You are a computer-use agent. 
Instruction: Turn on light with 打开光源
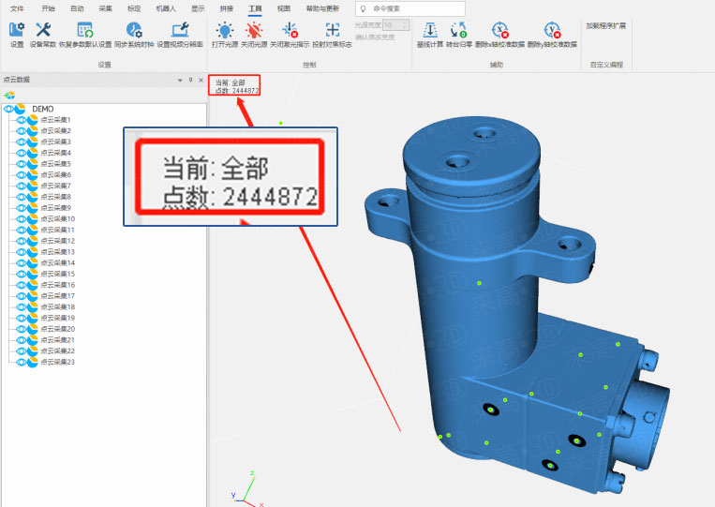click(x=225, y=34)
